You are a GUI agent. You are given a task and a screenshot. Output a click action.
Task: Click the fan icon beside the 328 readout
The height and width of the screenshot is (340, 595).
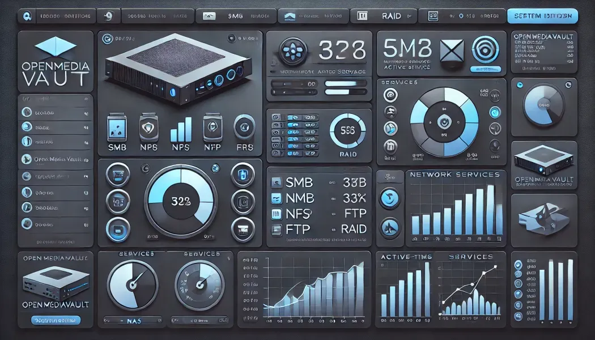pyautogui.click(x=293, y=50)
